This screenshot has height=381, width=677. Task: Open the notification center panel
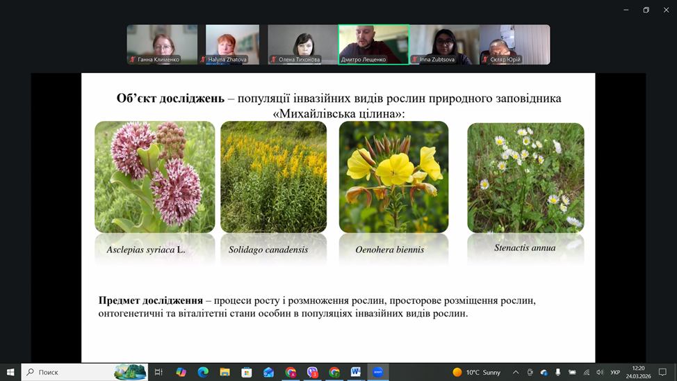(662, 372)
